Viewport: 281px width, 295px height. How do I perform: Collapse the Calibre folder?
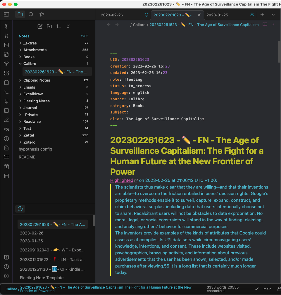[20, 64]
